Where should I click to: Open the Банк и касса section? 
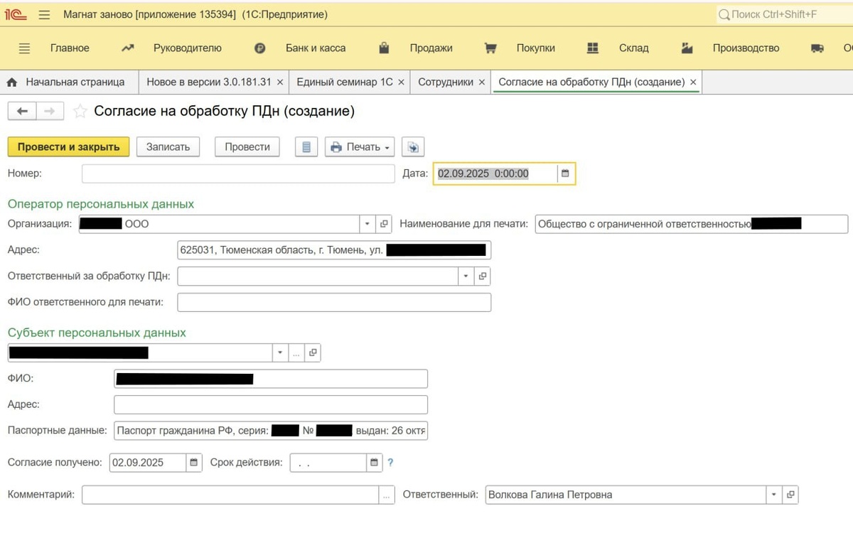[x=316, y=48]
